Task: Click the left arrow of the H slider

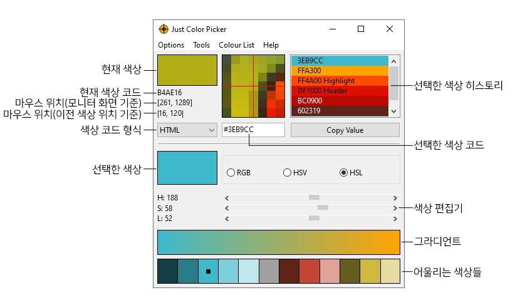Action: tap(227, 198)
